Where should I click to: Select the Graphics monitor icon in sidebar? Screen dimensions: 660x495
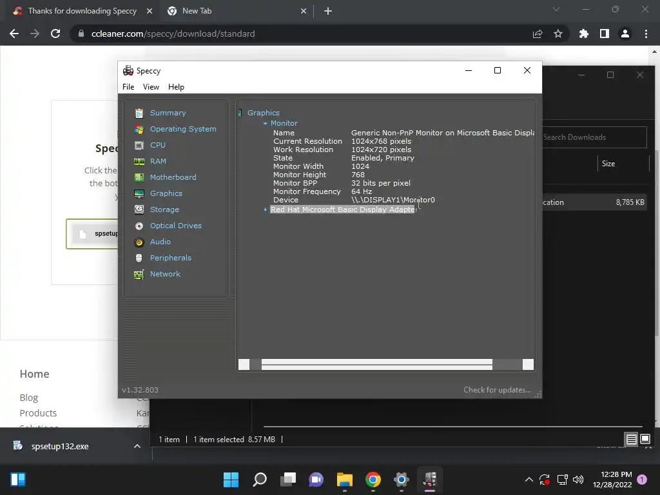[x=139, y=193]
